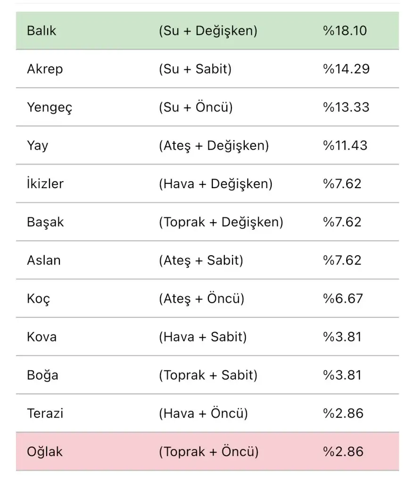This screenshot has height=483, width=415.
Task: Select the Aslan row label
Action: (44, 260)
